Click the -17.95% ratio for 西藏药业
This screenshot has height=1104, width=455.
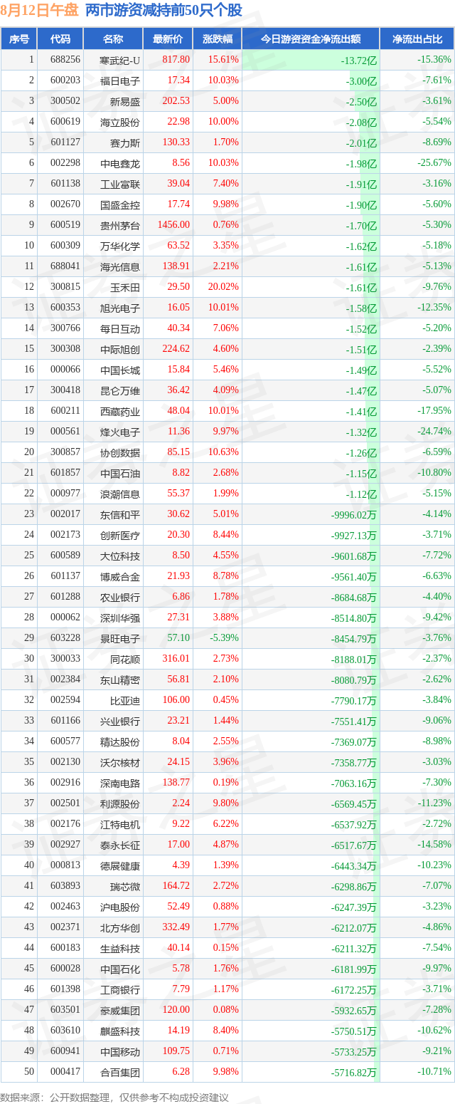434,412
